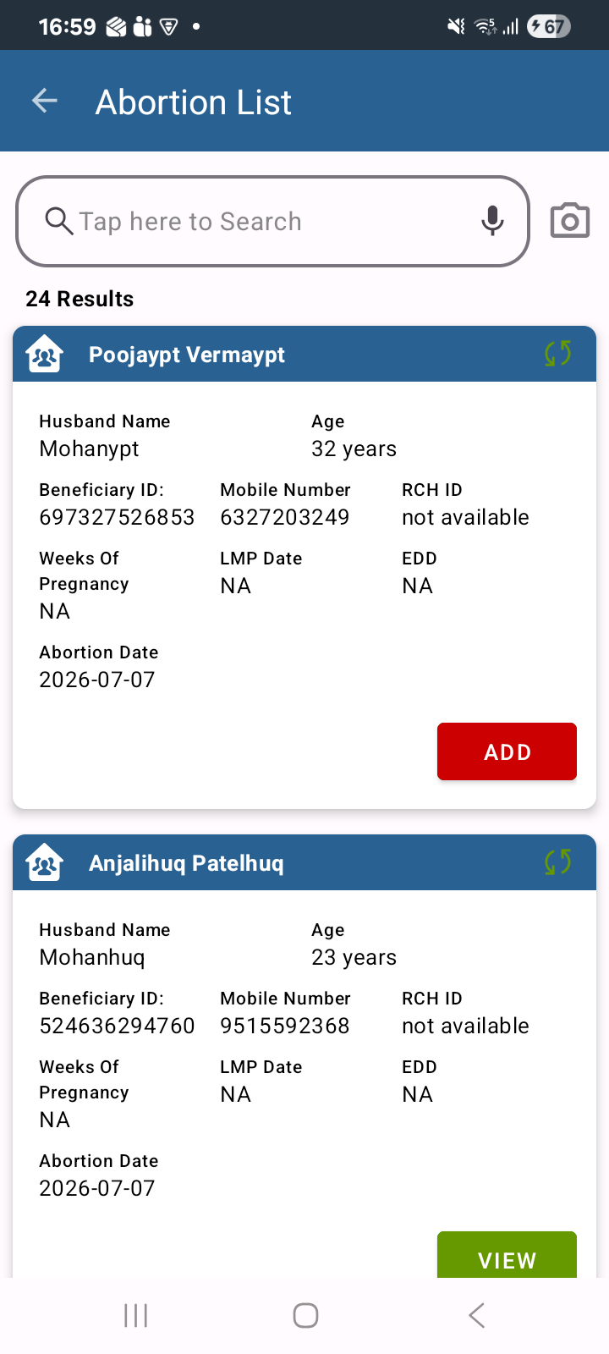Select mobile number 6327203249

pos(285,517)
